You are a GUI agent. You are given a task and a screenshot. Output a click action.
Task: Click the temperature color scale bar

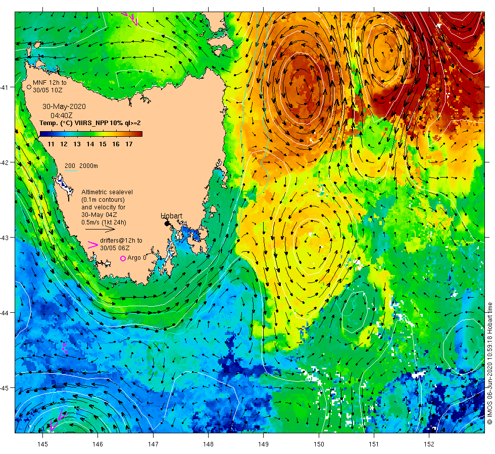pyautogui.click(x=91, y=134)
